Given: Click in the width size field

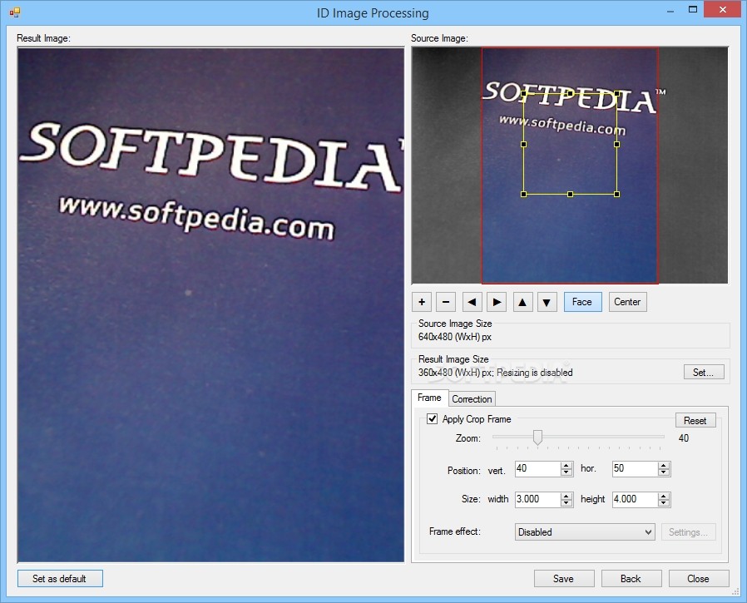Looking at the screenshot, I should pos(537,499).
